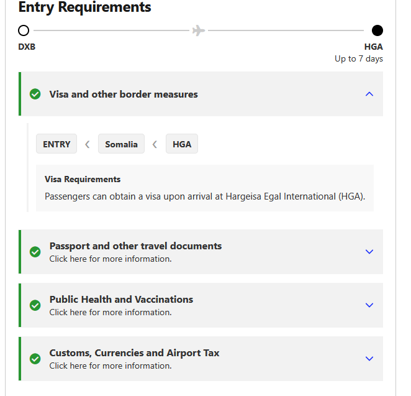Click the arrow between ENTRY and Somalia

pos(88,144)
